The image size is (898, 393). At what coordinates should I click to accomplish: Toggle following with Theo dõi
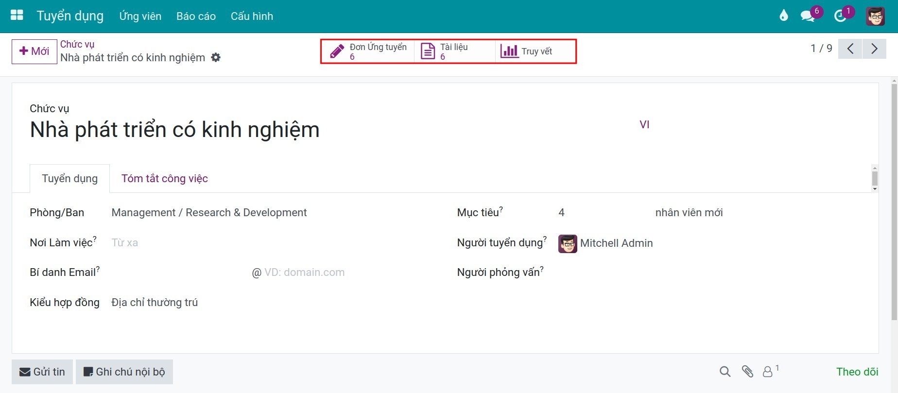tap(857, 372)
